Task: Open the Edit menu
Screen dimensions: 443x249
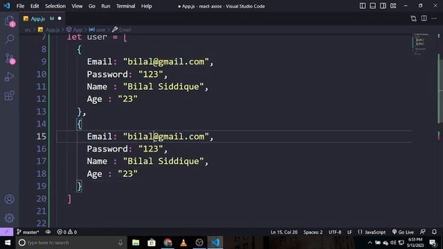Action: [x=35, y=6]
